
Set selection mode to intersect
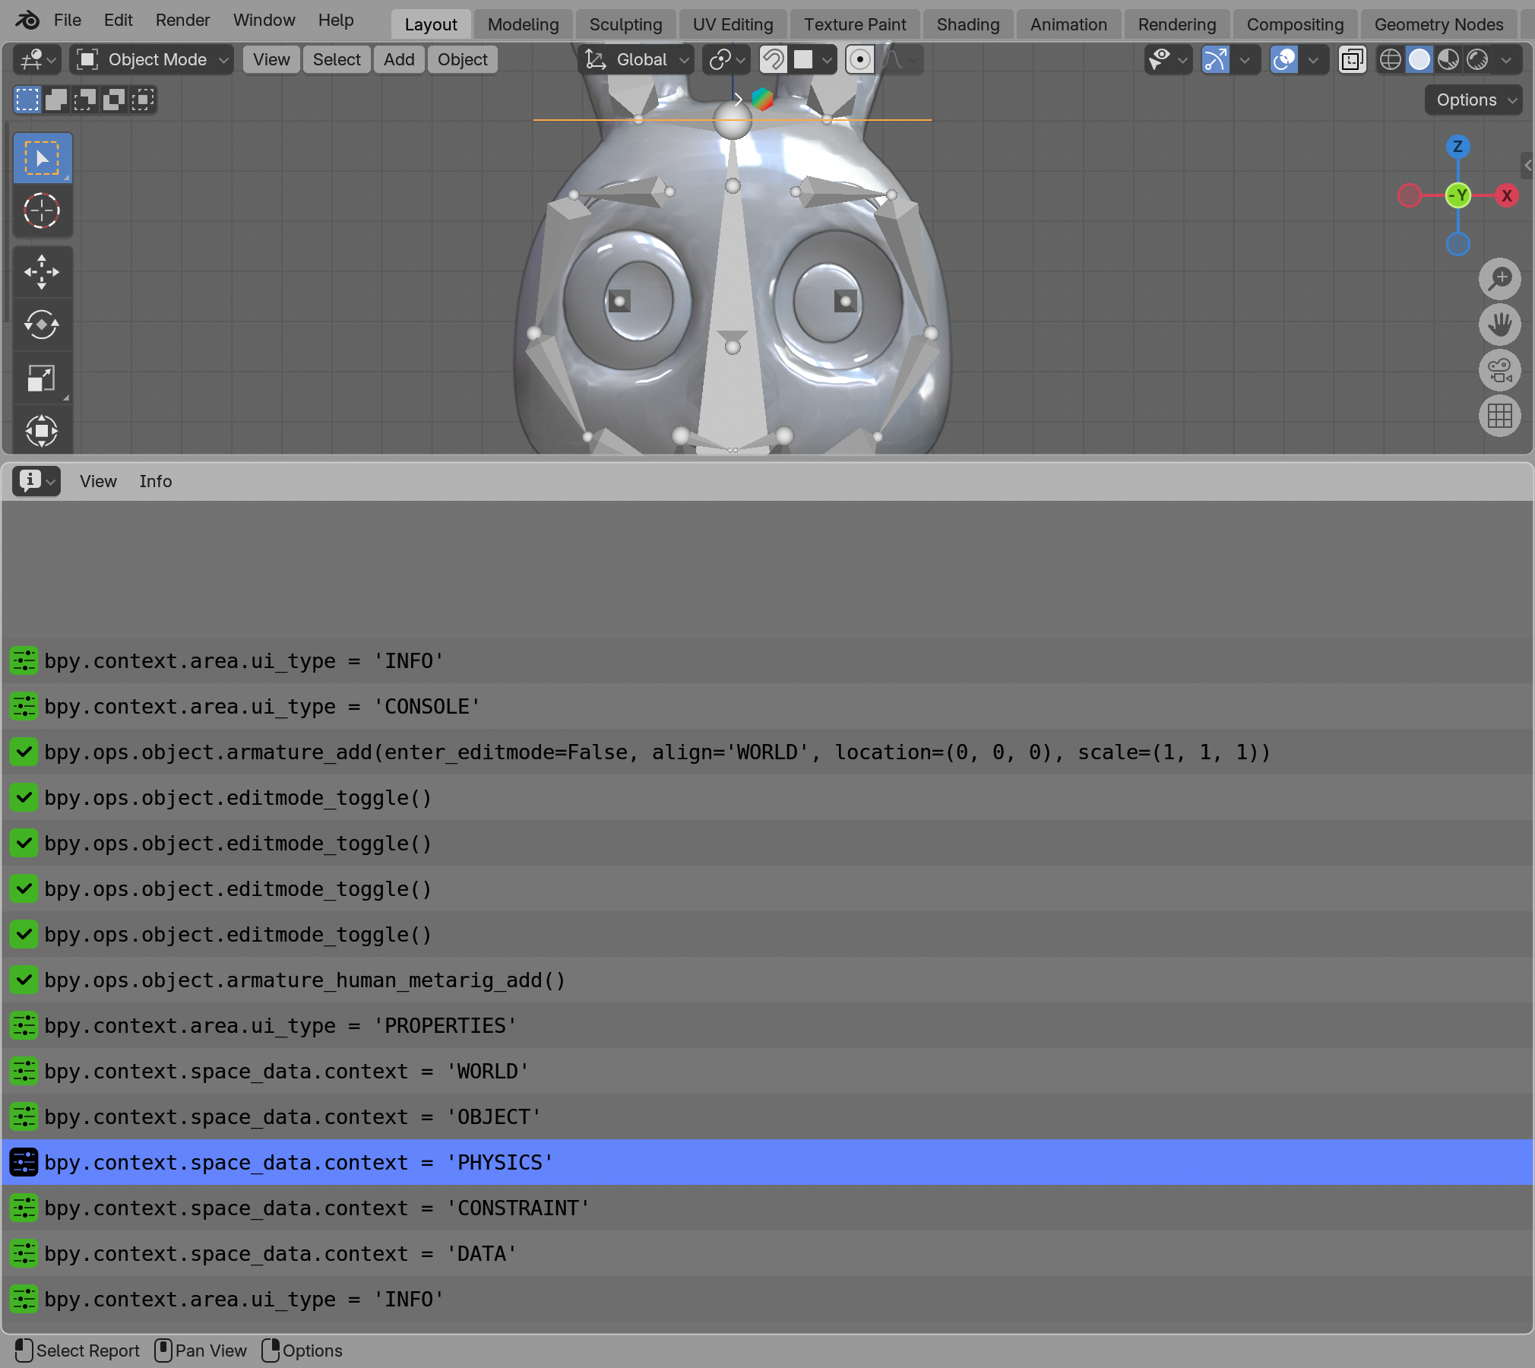click(x=143, y=100)
